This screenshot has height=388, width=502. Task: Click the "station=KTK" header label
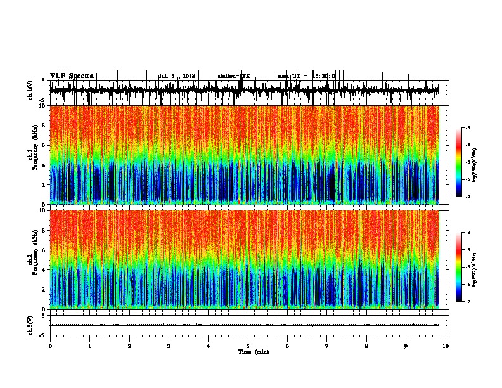coord(234,76)
